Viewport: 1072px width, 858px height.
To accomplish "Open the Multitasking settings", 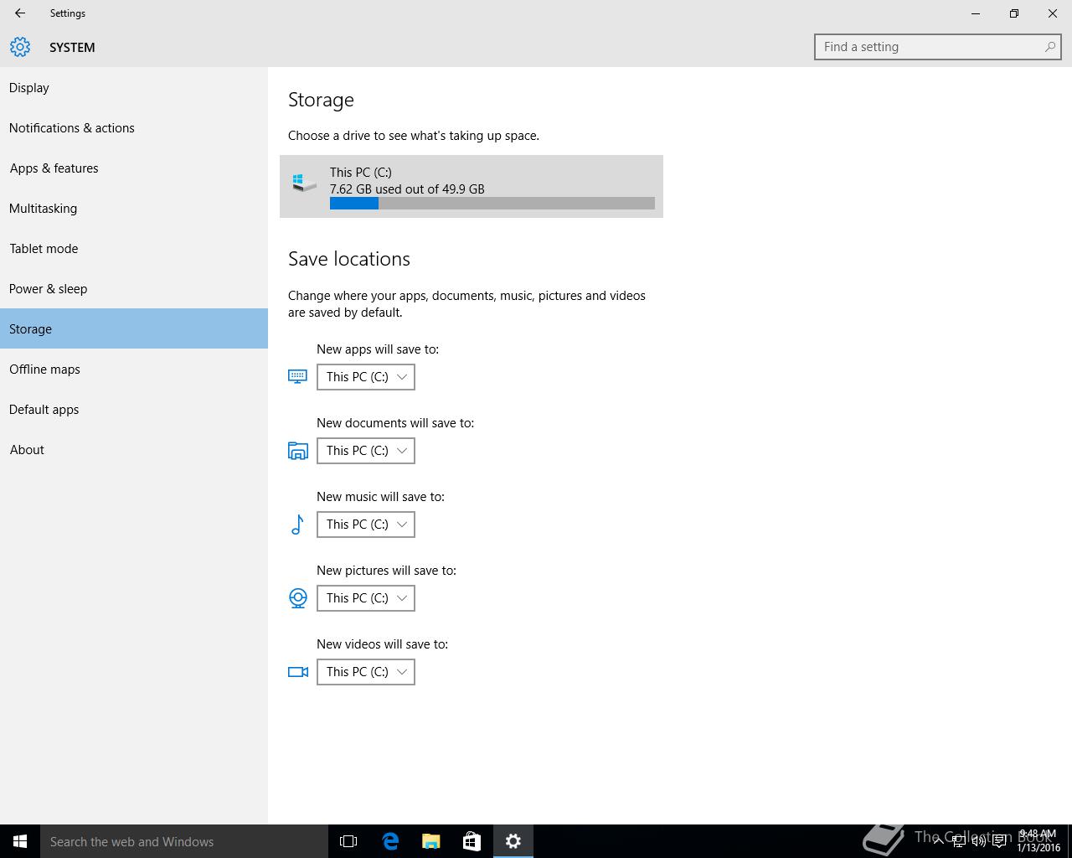I will click(x=134, y=208).
